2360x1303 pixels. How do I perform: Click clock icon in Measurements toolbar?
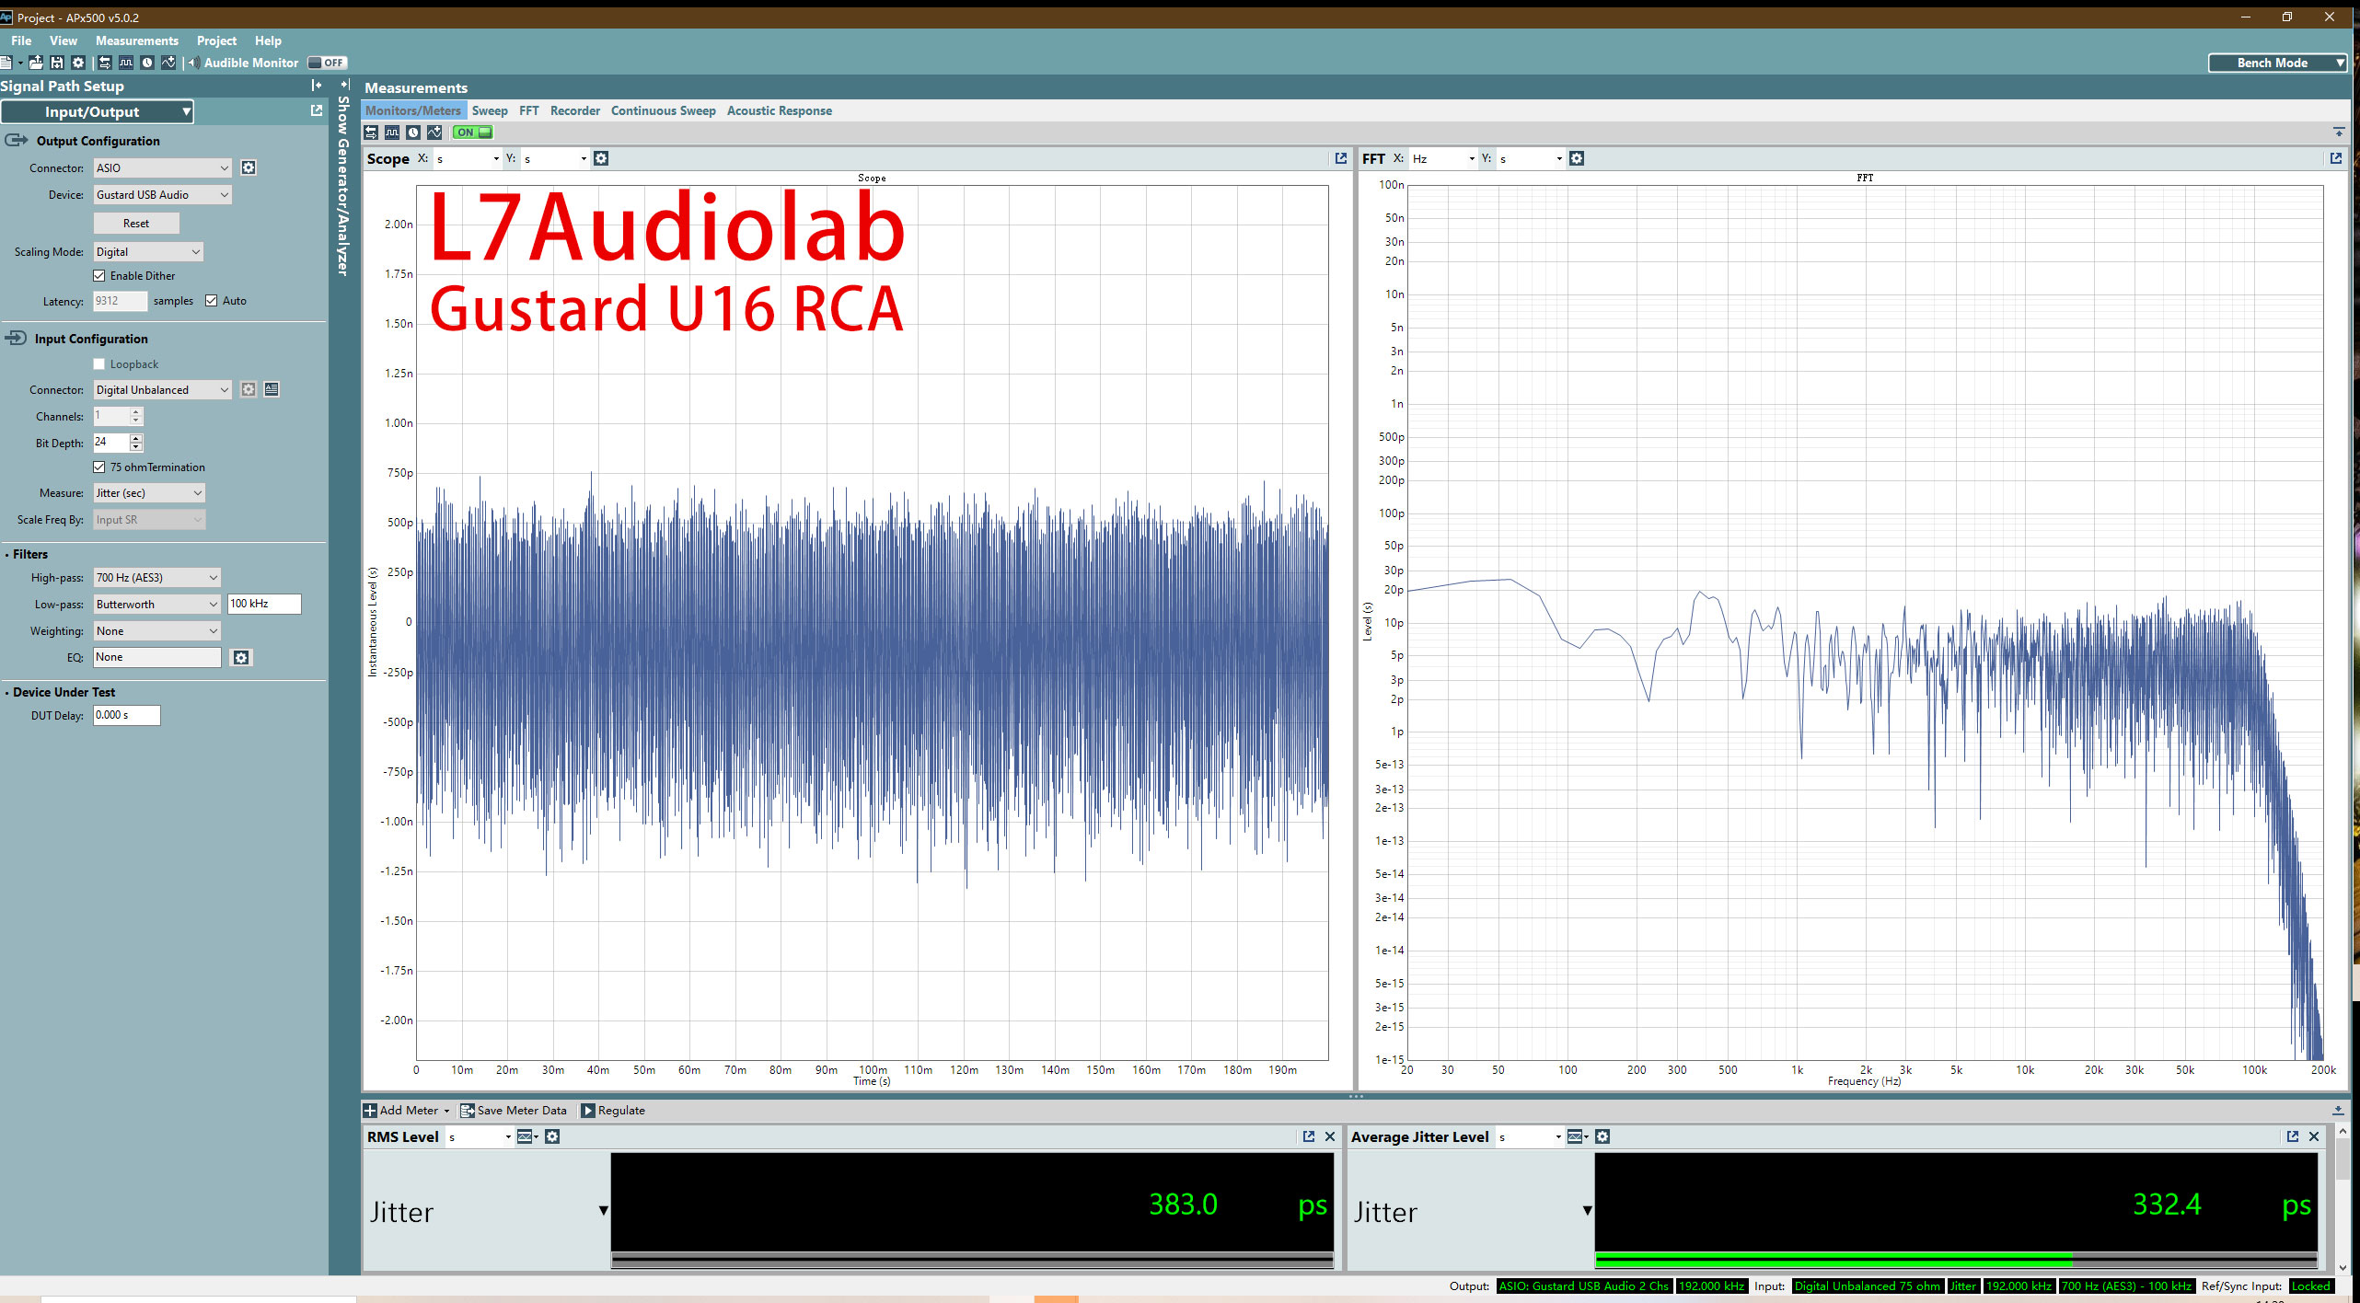413,133
